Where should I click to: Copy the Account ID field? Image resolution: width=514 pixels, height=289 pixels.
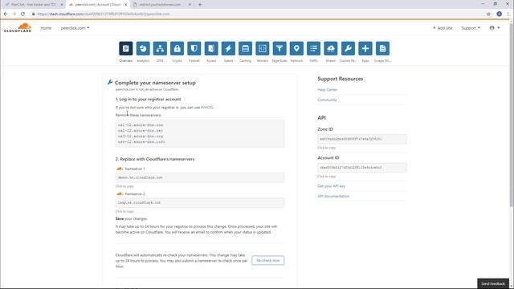point(362,168)
